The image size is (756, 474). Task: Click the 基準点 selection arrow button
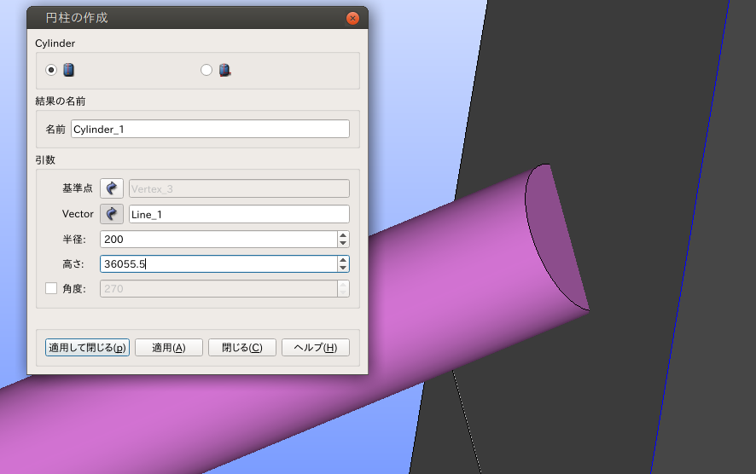112,188
